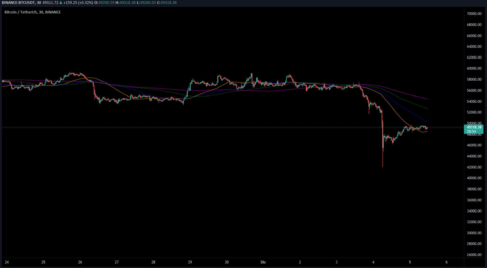Click date label 2 on time axis
This screenshot has width=487, height=268.
[x=300, y=262]
